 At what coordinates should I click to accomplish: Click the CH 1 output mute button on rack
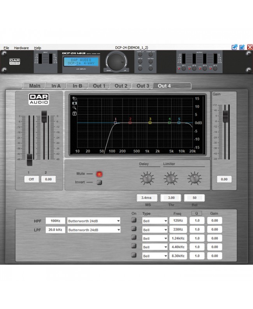click(x=184, y=68)
